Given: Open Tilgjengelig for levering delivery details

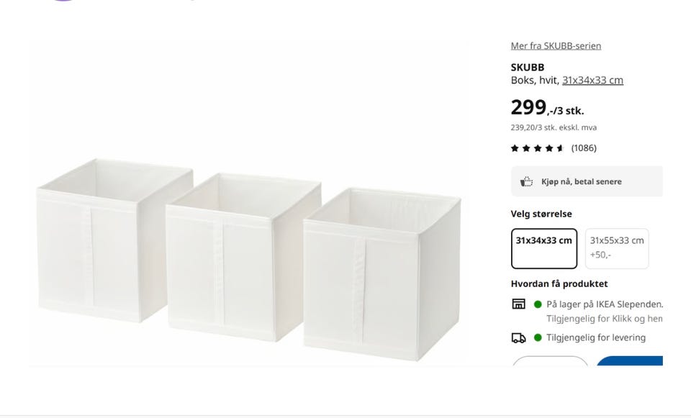Looking at the screenshot, I should (x=596, y=338).
